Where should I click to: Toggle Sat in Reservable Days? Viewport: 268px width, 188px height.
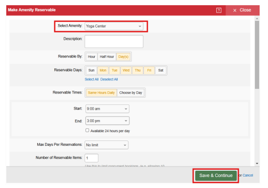(x=161, y=70)
